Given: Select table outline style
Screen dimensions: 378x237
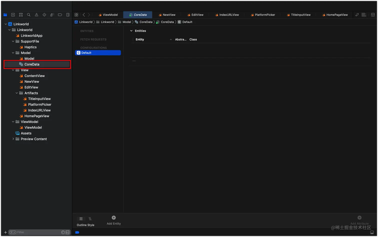Looking at the screenshot, I should [81, 219].
